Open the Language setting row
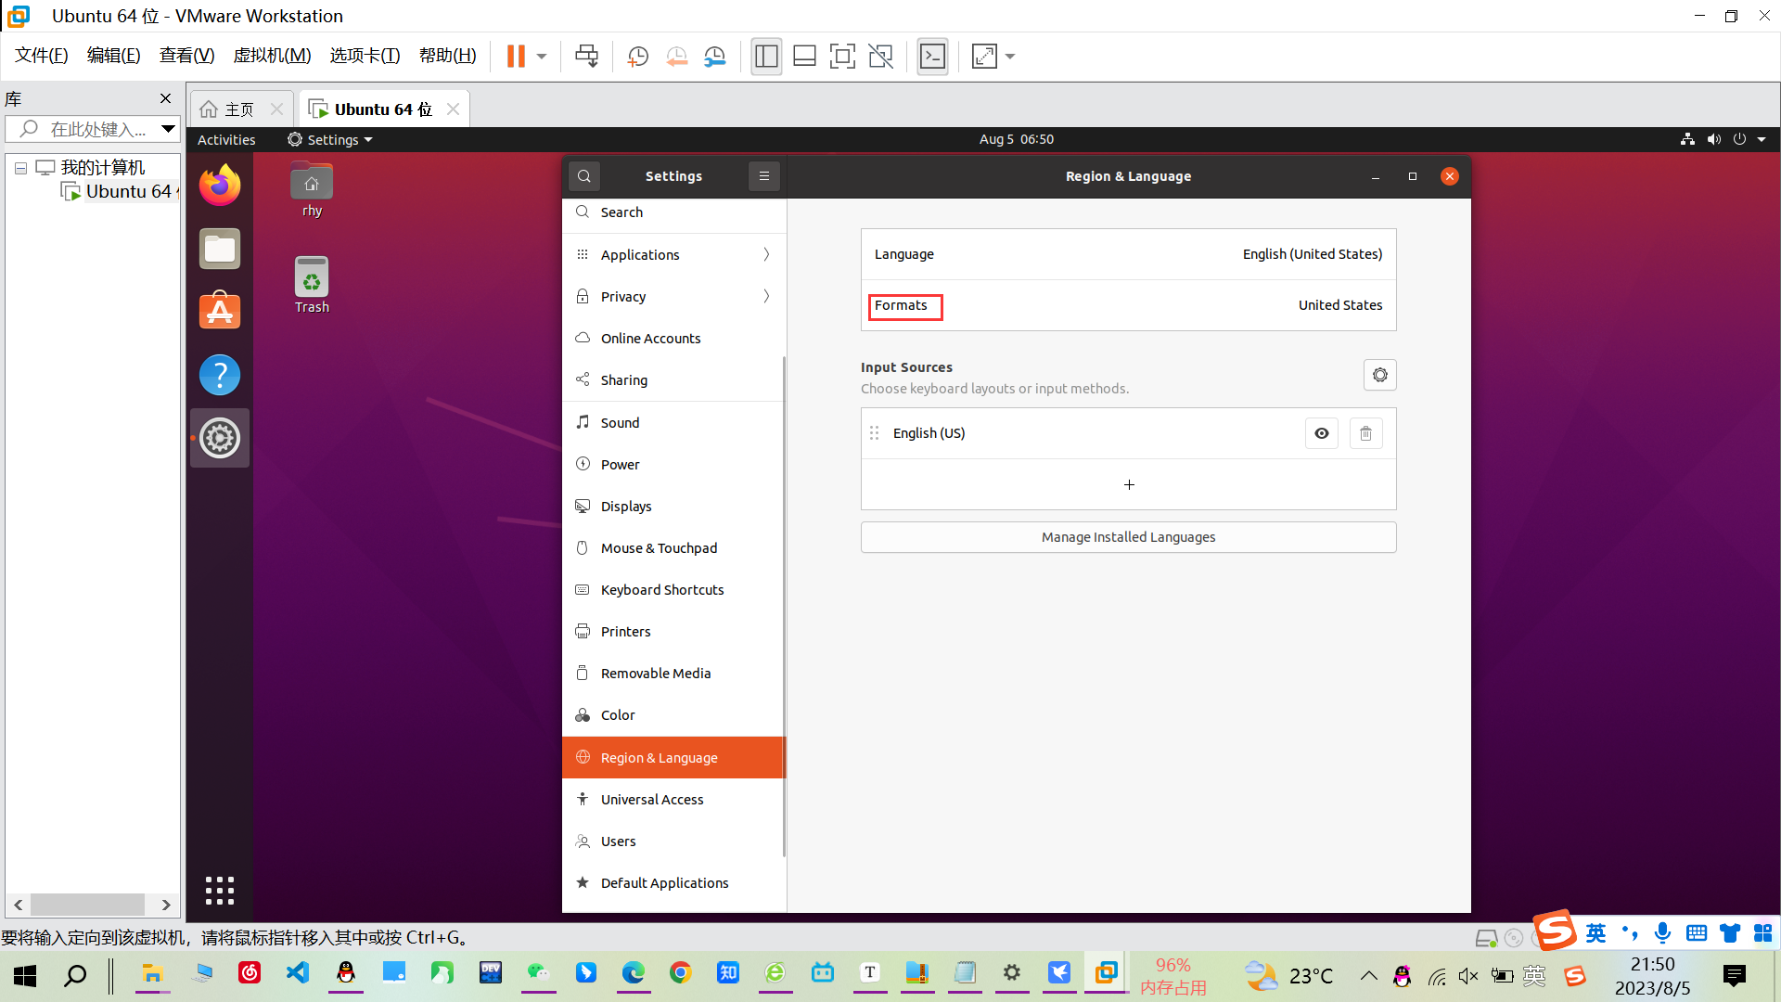Screen dimensions: 1781x1002 1129,254
